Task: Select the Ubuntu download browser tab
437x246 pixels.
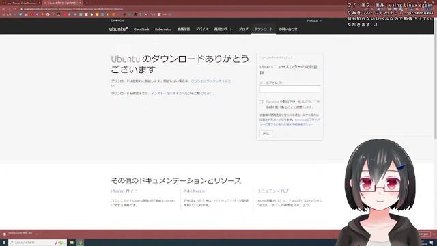Action: [x=63, y=3]
